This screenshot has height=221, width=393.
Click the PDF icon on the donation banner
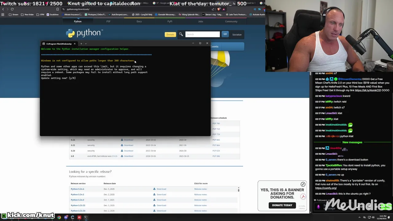point(303,196)
